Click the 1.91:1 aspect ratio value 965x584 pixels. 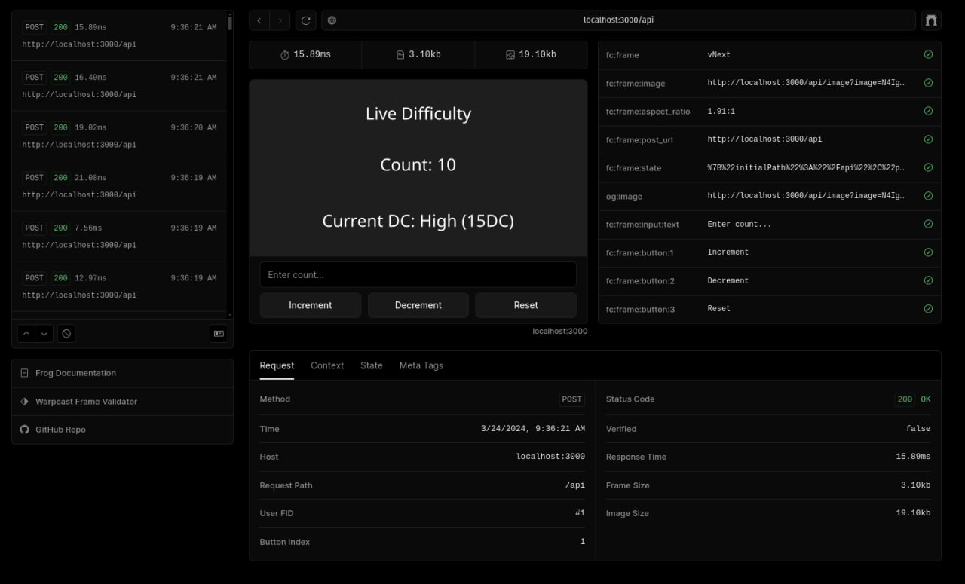721,111
